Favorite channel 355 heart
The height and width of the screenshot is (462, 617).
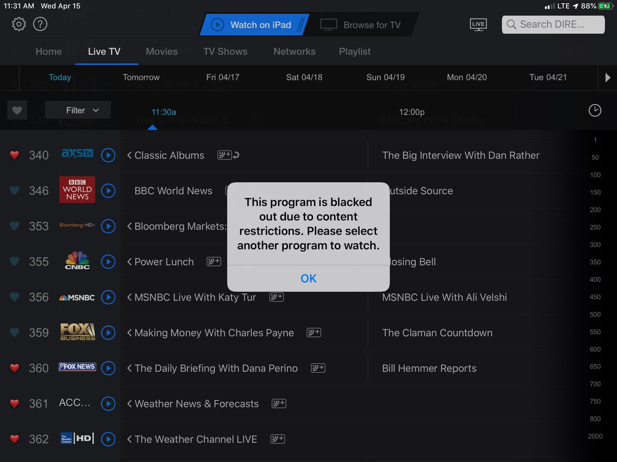coord(15,261)
